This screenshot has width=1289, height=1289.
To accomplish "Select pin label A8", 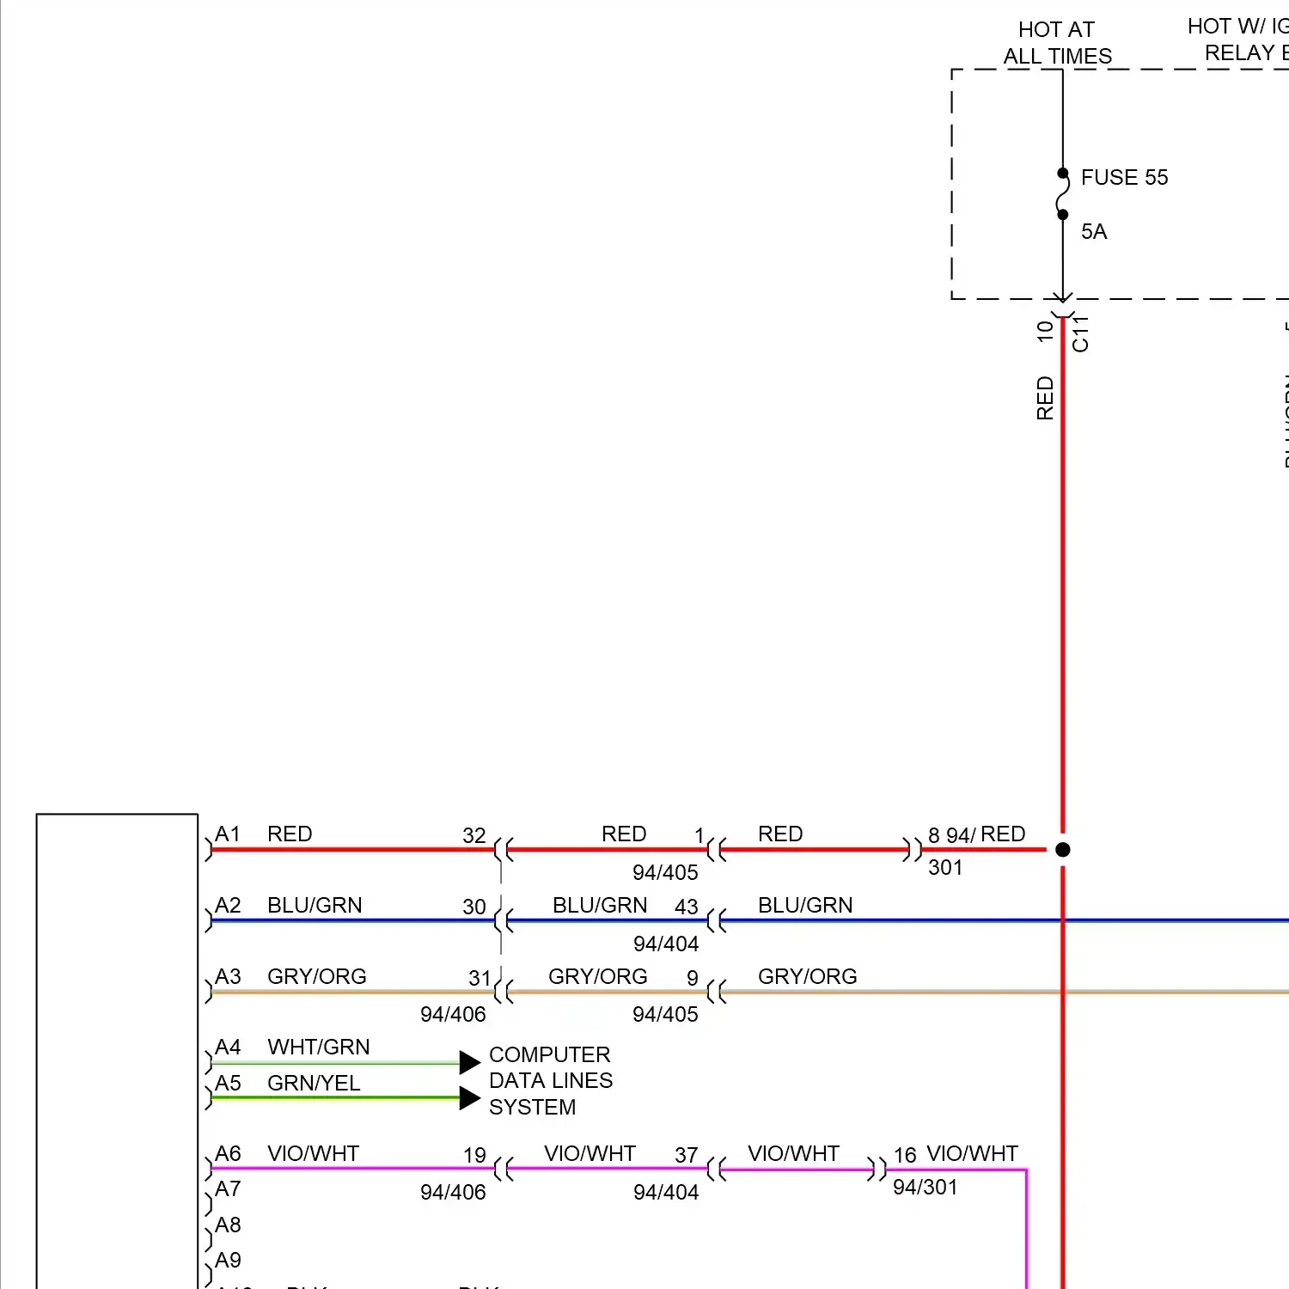I will [x=228, y=1225].
